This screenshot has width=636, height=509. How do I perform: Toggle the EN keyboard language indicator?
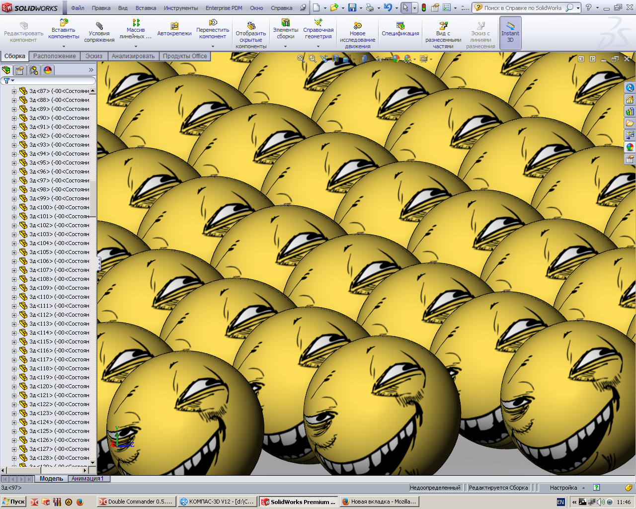[x=560, y=502]
